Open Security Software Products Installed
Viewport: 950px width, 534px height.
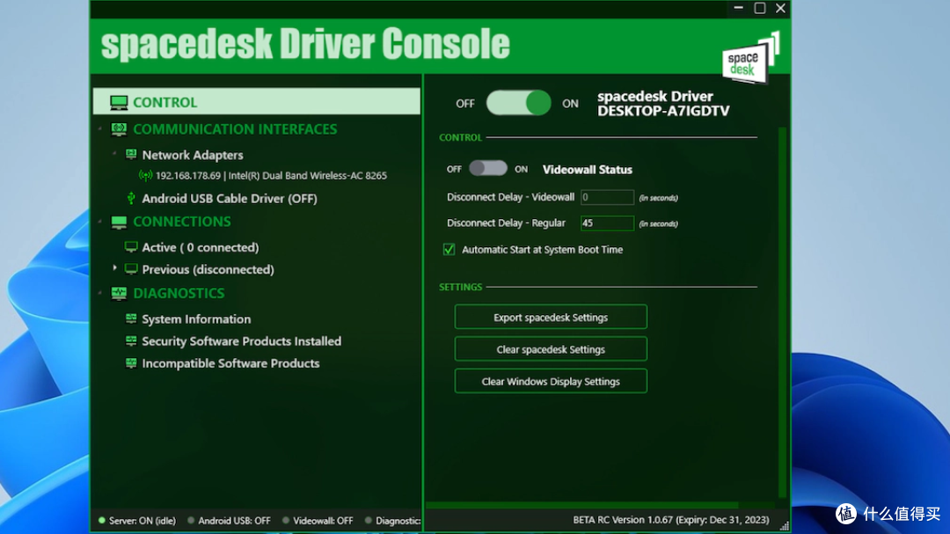(242, 341)
